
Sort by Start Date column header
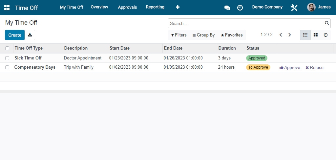tap(119, 48)
